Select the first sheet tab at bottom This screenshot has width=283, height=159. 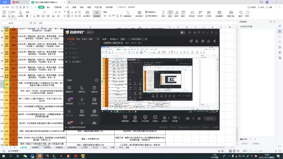(24, 147)
